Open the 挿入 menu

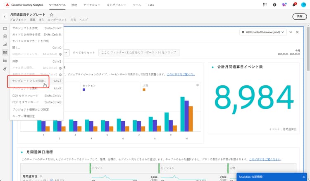pyautogui.click(x=41, y=20)
